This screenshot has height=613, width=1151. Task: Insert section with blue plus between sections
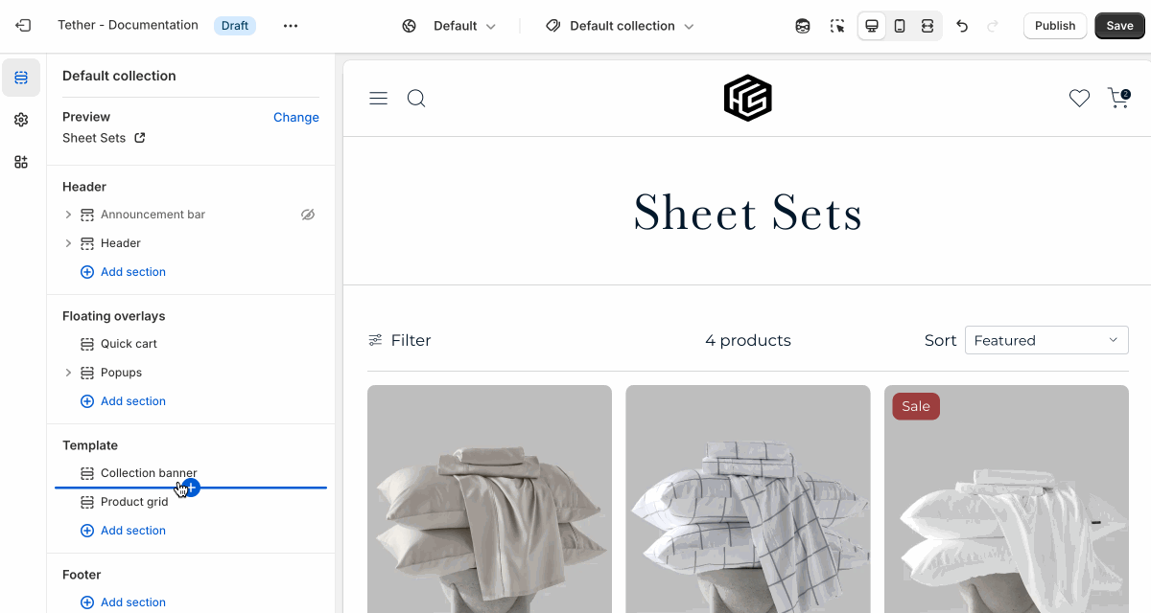point(192,488)
